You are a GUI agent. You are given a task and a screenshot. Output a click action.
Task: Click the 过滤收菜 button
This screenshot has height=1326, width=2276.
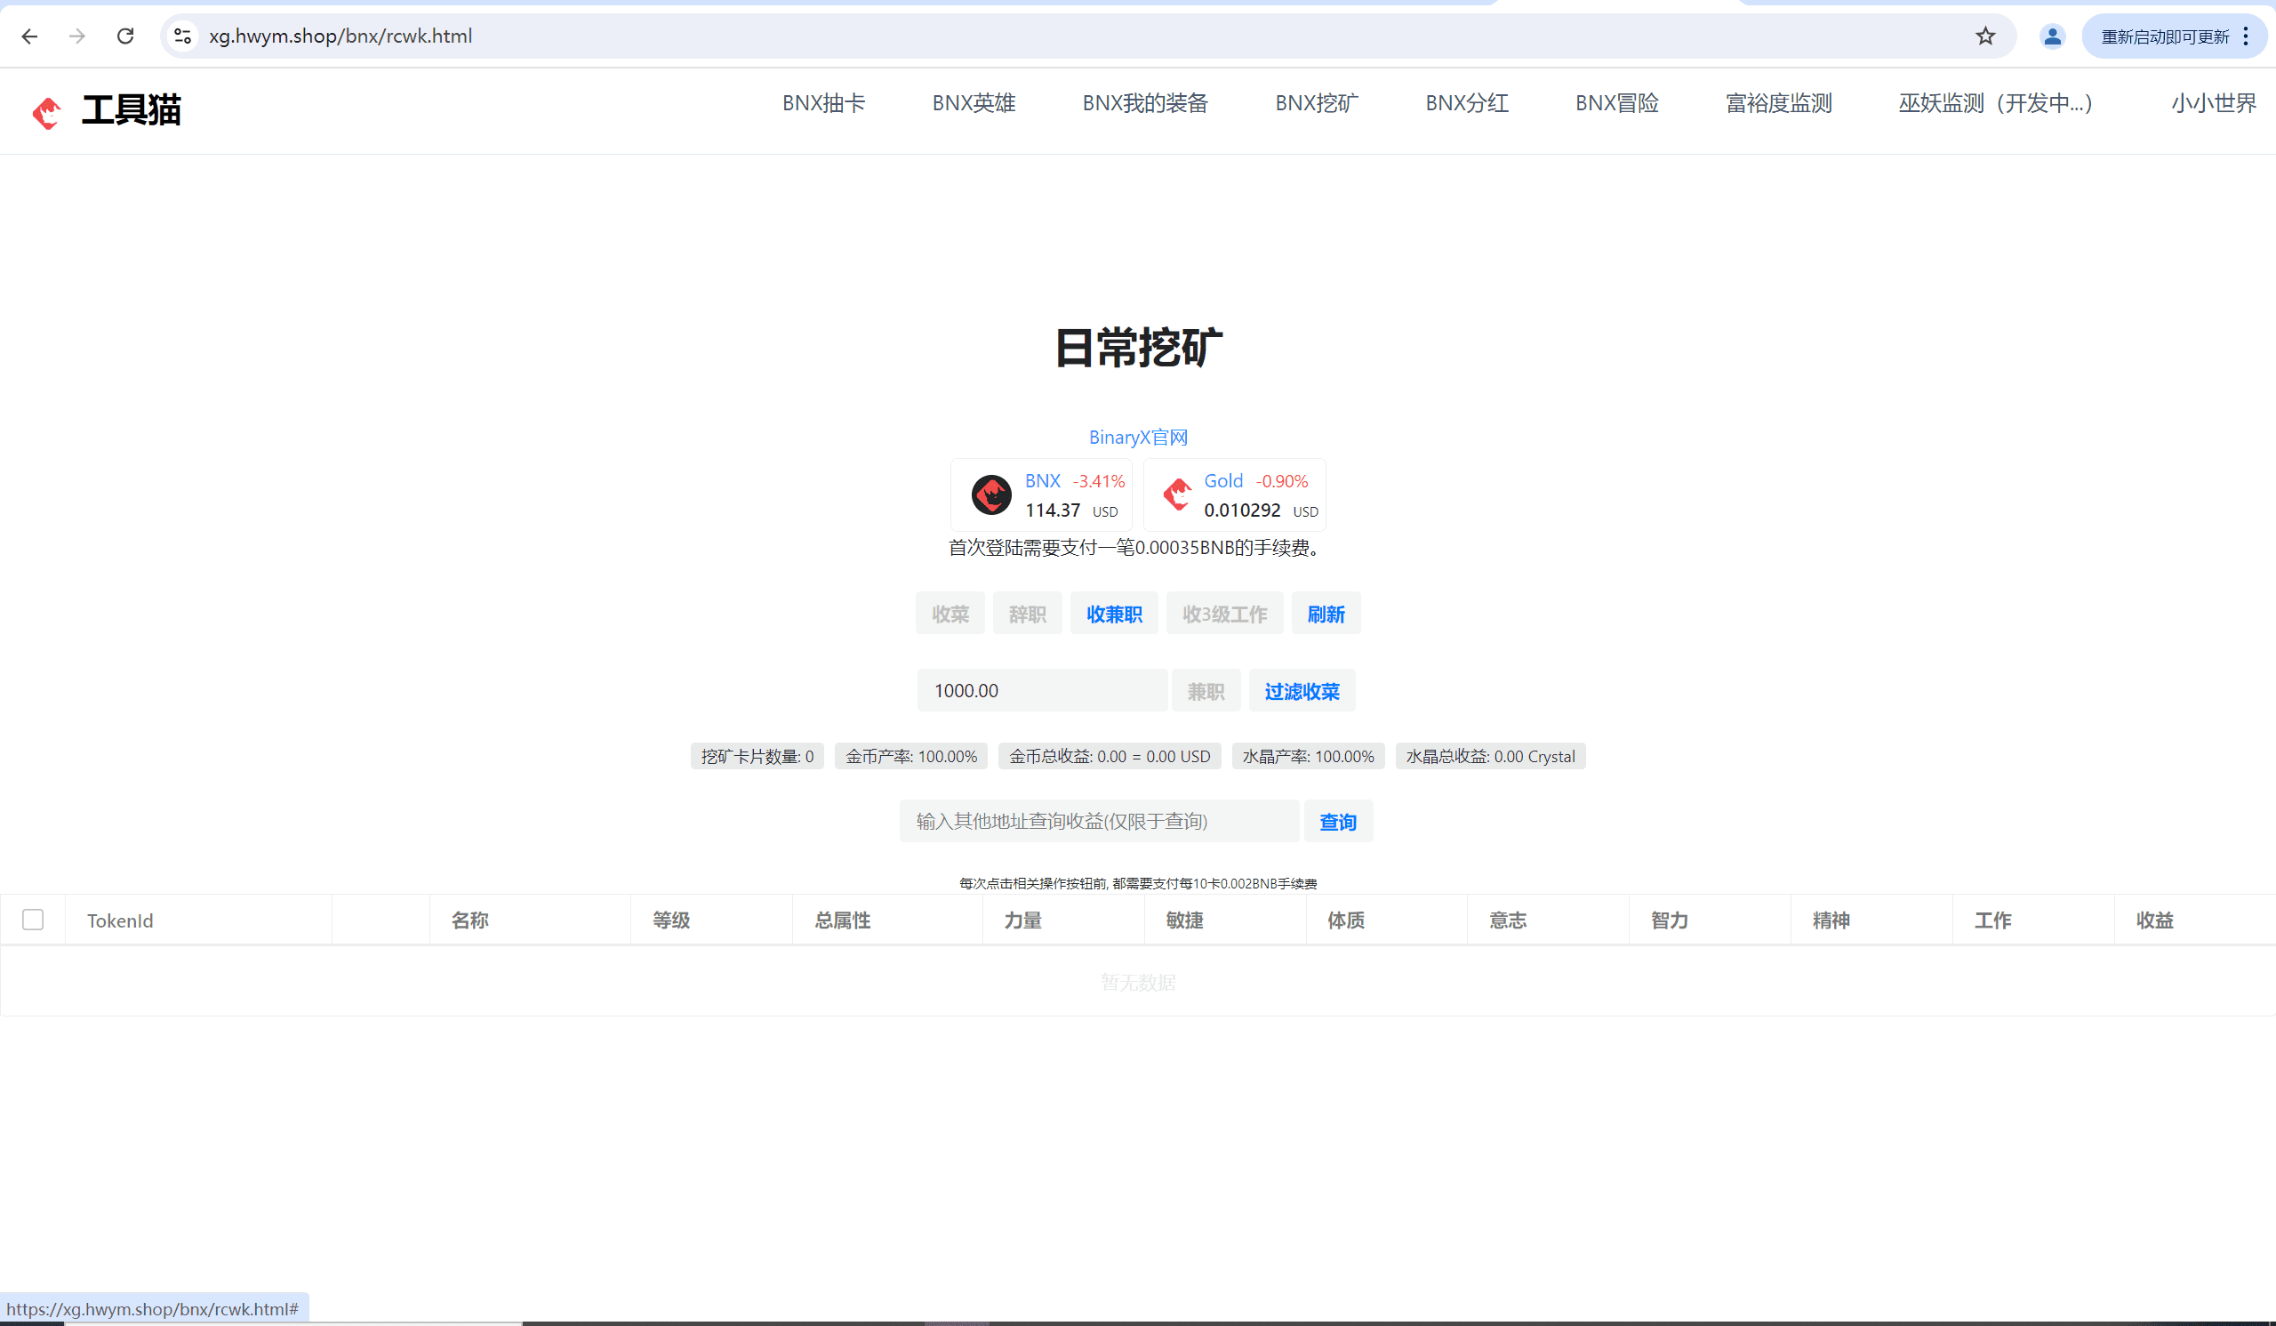(1301, 691)
